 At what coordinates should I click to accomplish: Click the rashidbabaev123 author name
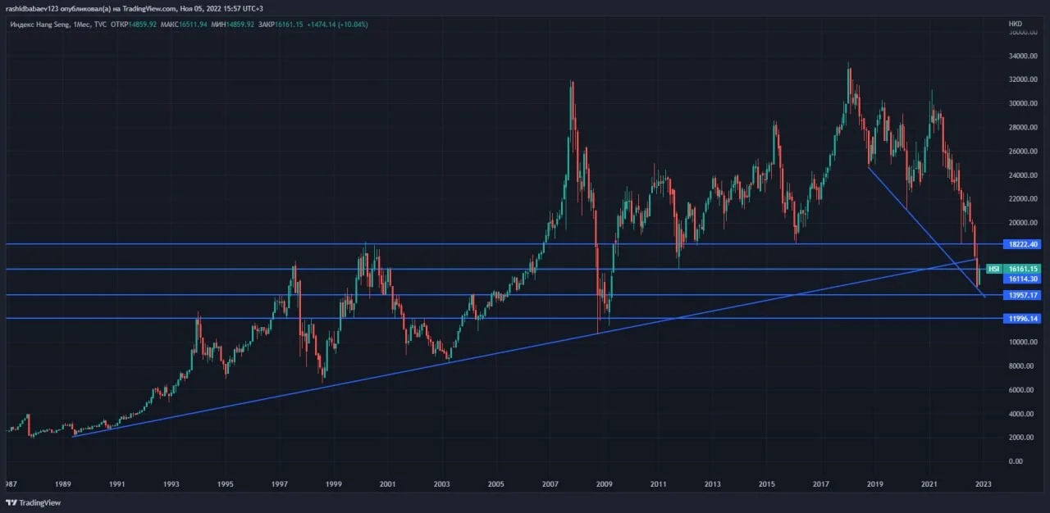(32, 7)
